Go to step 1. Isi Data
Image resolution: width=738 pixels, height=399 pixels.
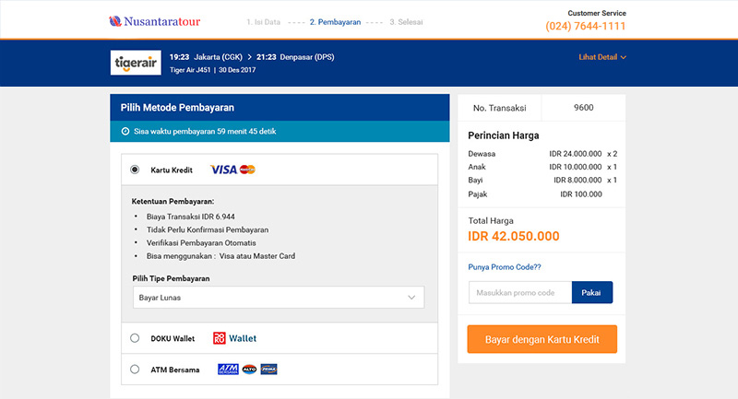point(264,22)
